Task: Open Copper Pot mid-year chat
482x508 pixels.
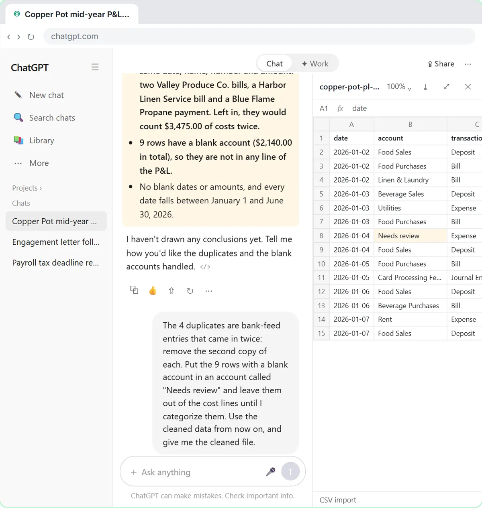Action: (56, 221)
